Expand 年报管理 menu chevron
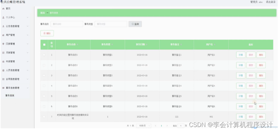Screen dimensions: 278x131 click(27, 62)
